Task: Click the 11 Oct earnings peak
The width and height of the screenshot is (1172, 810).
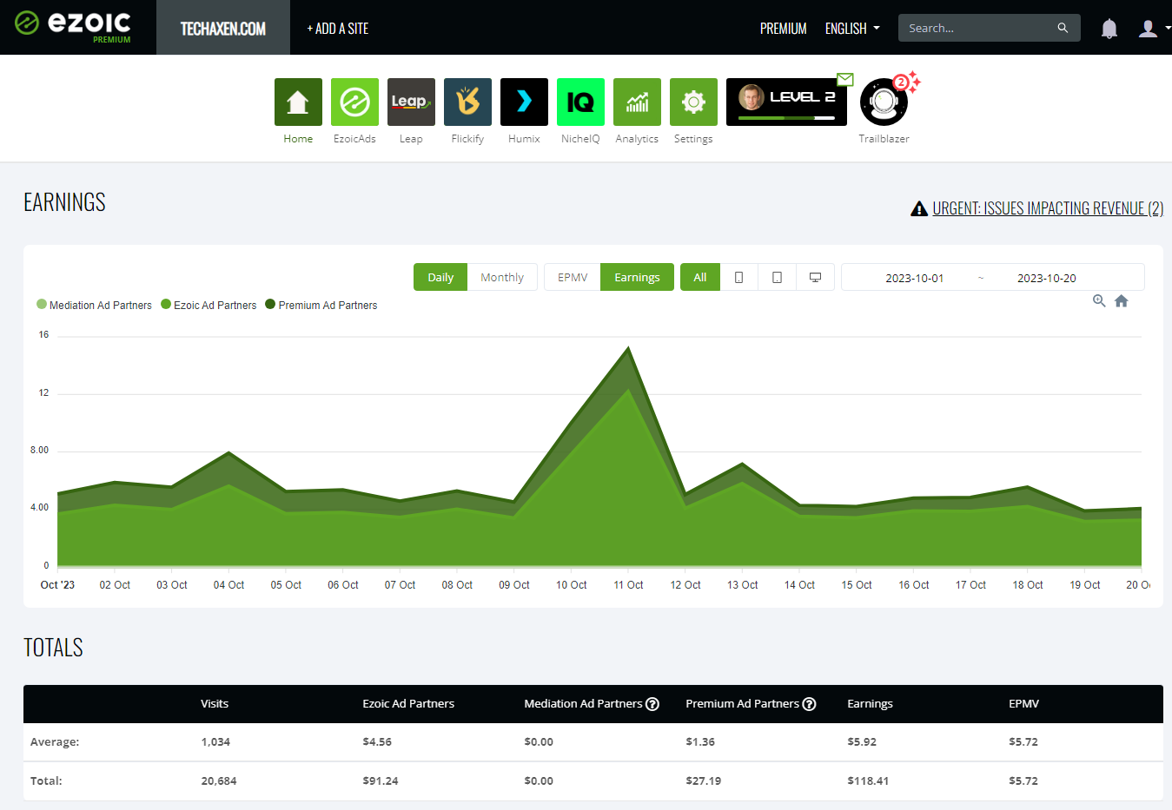Action: [628, 348]
